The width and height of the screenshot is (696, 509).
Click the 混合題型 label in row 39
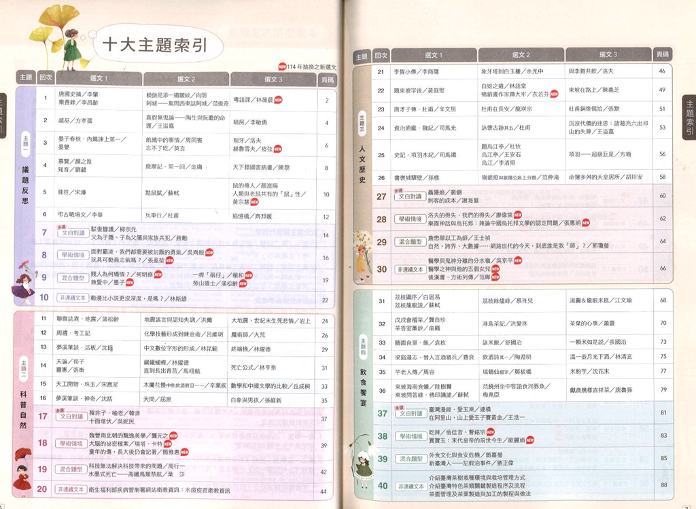(411, 459)
